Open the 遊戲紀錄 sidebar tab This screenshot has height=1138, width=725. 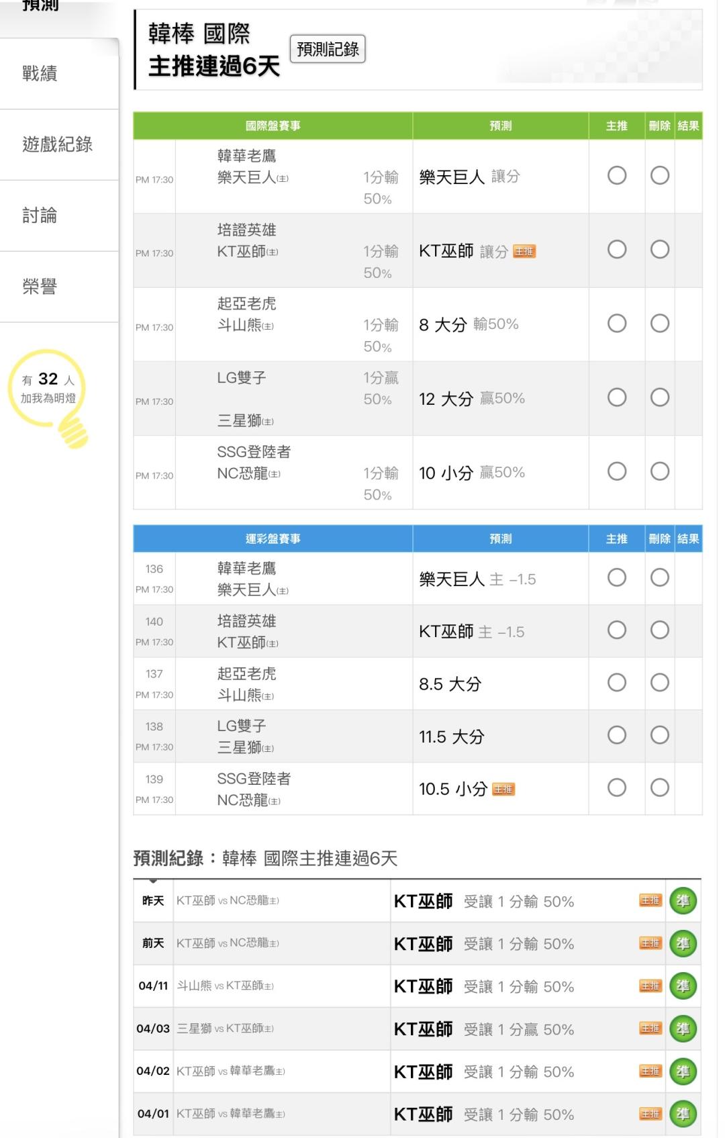tap(58, 144)
